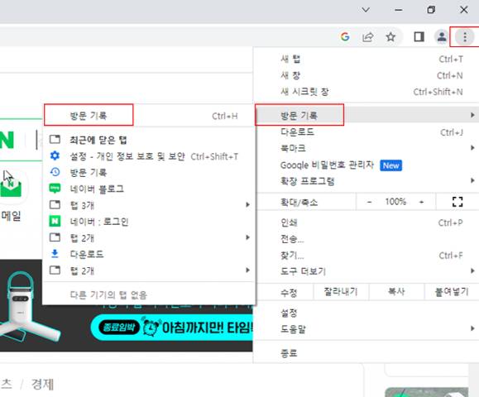The height and width of the screenshot is (397, 479).
Task: Expand the 확장 프로그램 submenu
Action: pyautogui.click(x=366, y=181)
